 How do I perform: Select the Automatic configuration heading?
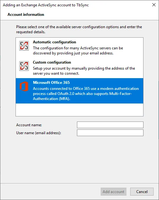click(54, 42)
